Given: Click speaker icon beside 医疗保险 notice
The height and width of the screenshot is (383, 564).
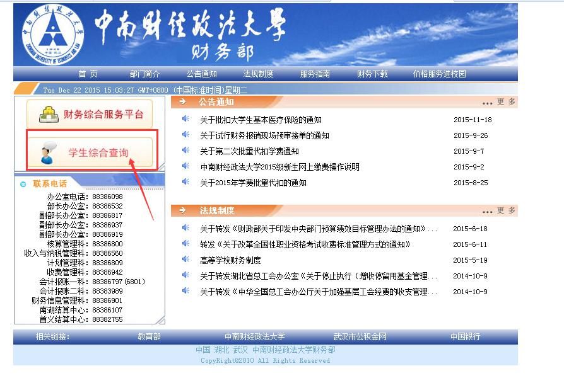Looking at the screenshot, I should (x=185, y=119).
